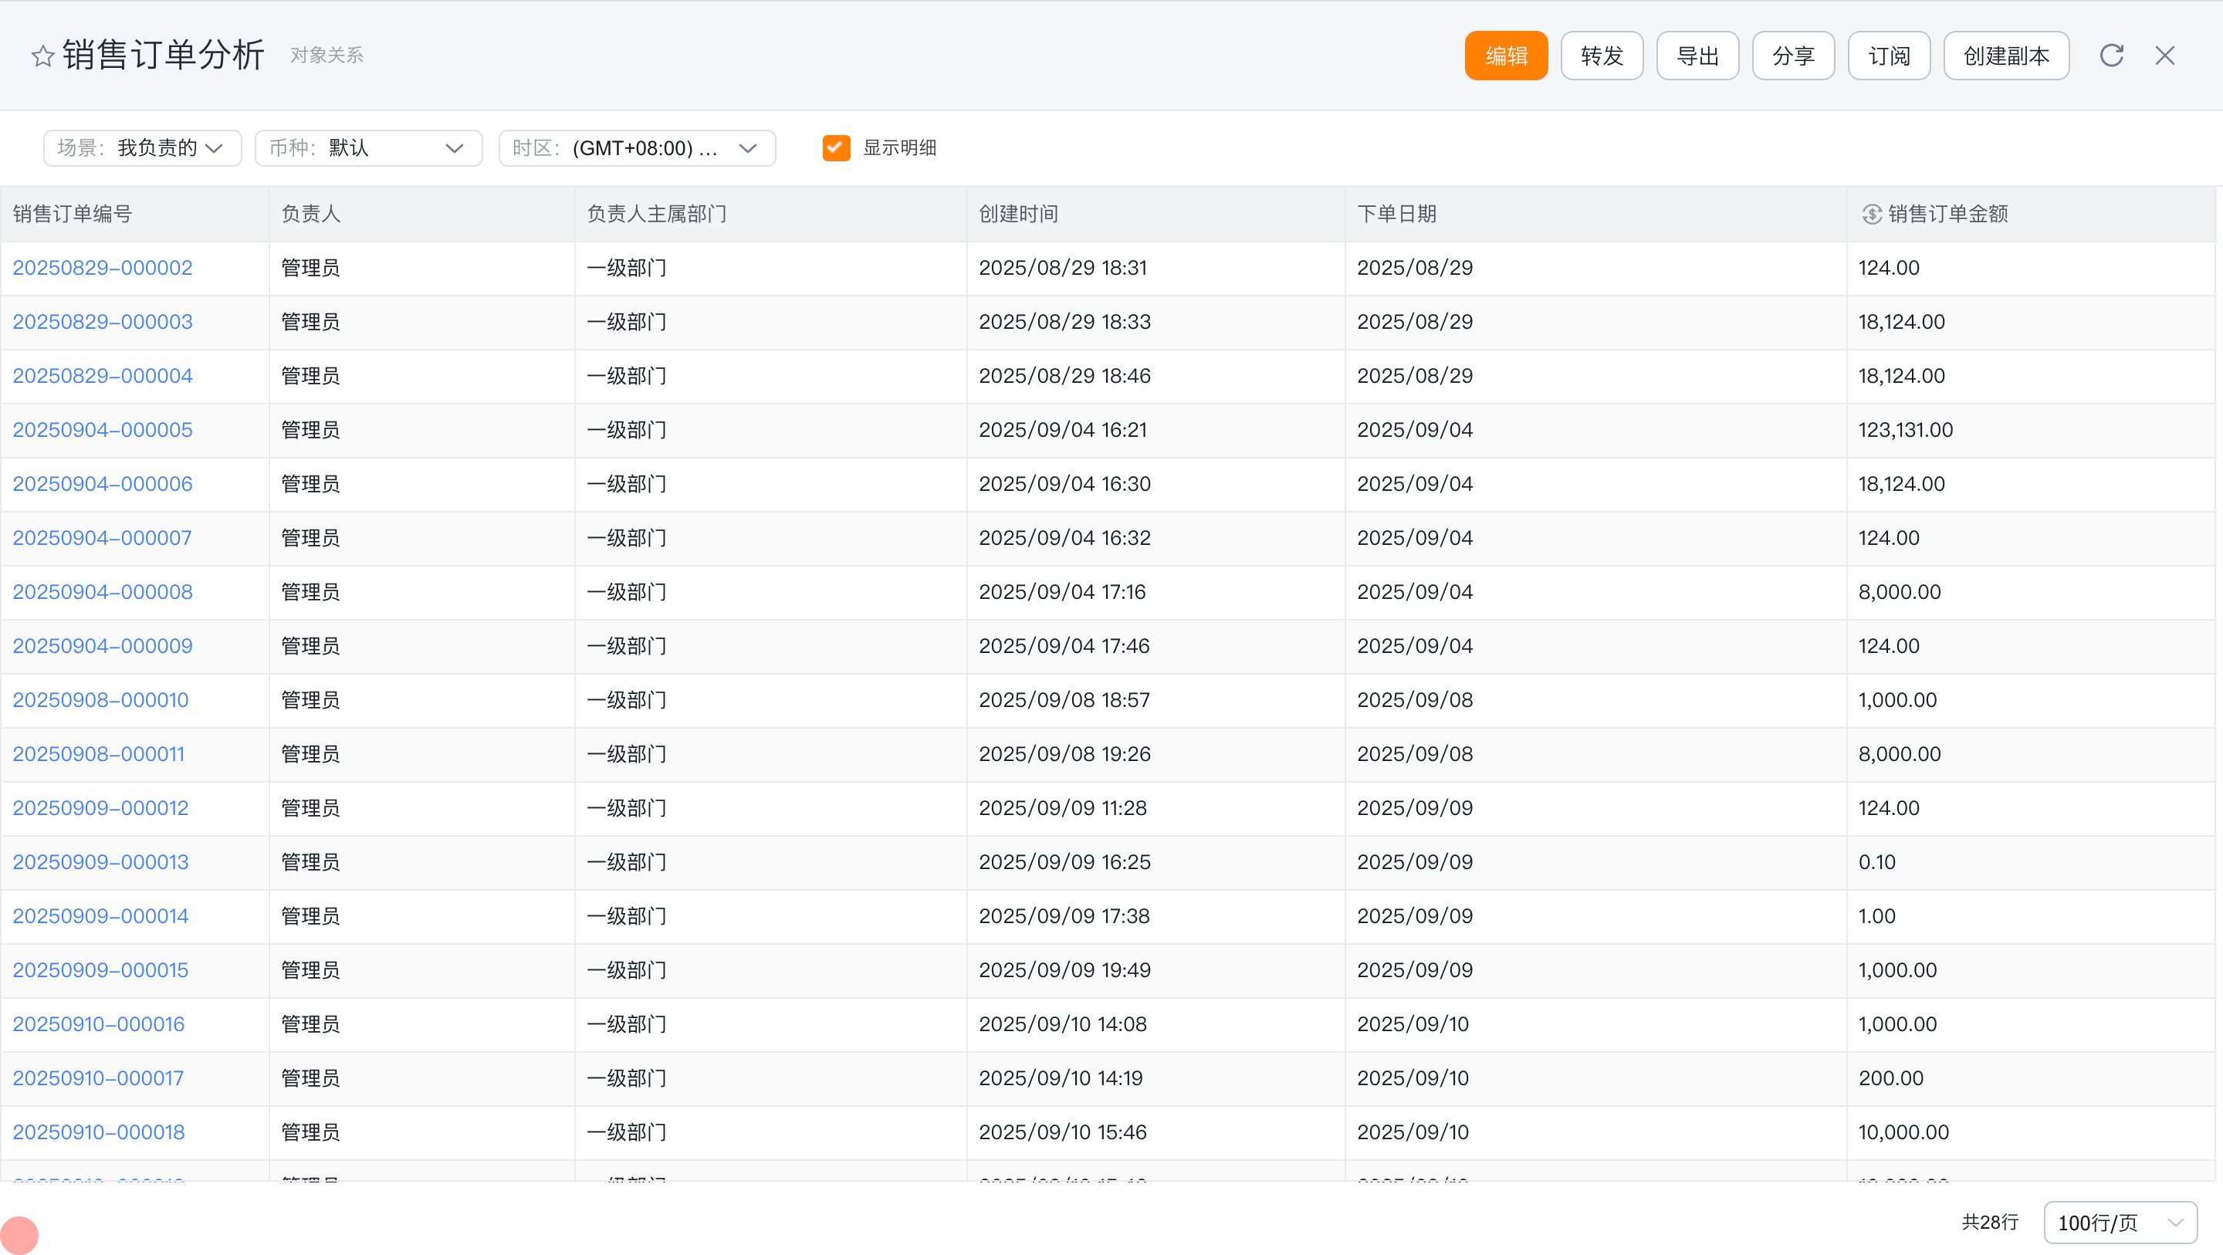Close the report with the X icon
This screenshot has width=2223, height=1255.
2164,56
